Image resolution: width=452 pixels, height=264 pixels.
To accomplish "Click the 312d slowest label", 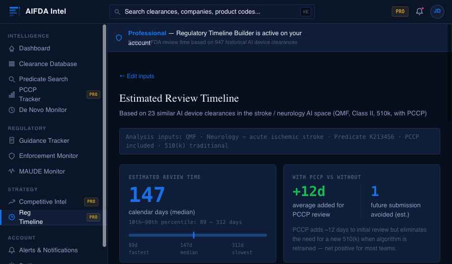I will [242, 249].
